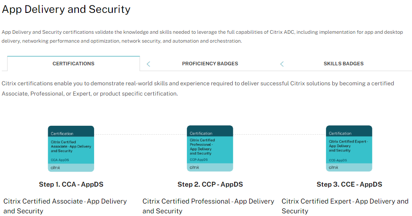This screenshot has width=412, height=216.
Task: Click chevron arrow left of Skills Badges
Action: point(282,64)
